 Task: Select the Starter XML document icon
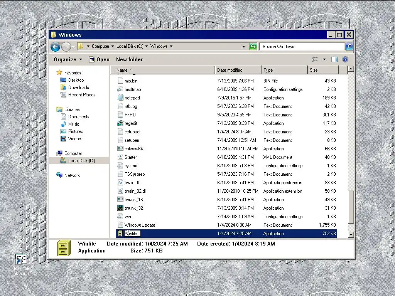(120, 157)
